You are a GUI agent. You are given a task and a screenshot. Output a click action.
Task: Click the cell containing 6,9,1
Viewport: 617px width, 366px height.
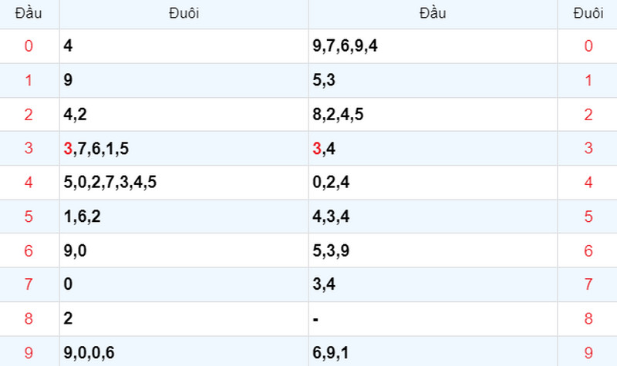[x=433, y=351]
